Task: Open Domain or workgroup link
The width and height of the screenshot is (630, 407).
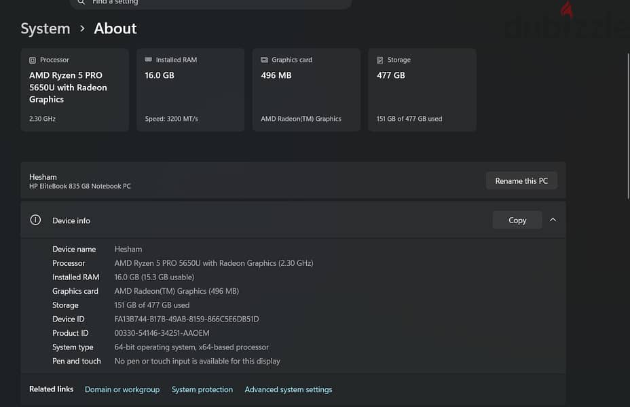Action: [122, 390]
